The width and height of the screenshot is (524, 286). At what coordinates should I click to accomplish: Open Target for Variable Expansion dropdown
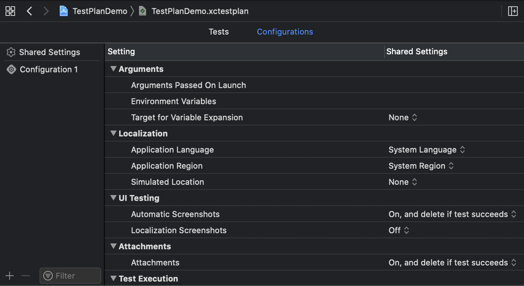(x=403, y=117)
